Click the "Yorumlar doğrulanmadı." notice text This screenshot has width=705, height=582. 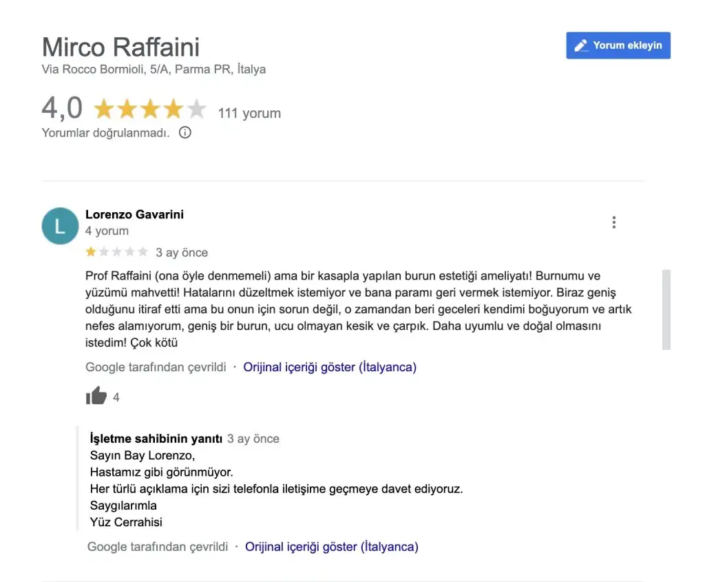(105, 133)
